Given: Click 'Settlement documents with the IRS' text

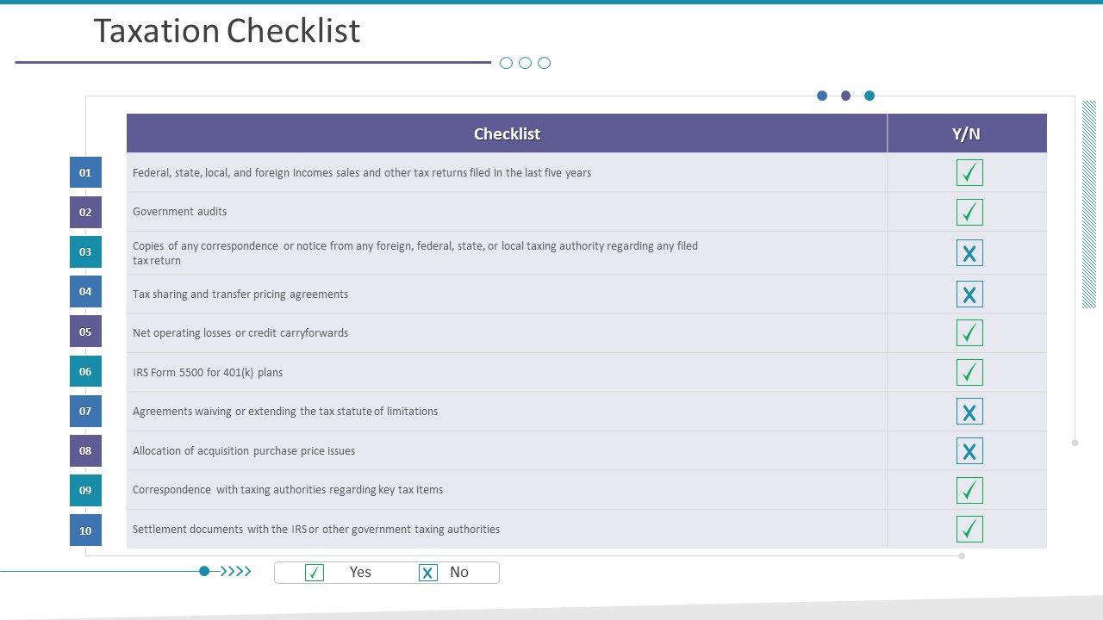Looking at the screenshot, I should pos(316,530).
